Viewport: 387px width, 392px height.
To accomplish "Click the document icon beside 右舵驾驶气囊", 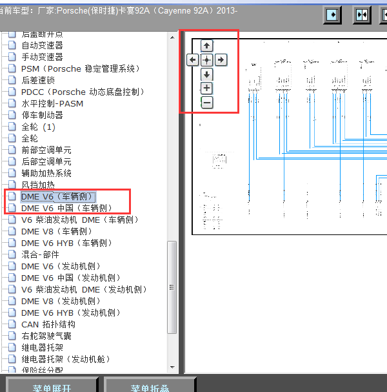I will coord(12,336).
